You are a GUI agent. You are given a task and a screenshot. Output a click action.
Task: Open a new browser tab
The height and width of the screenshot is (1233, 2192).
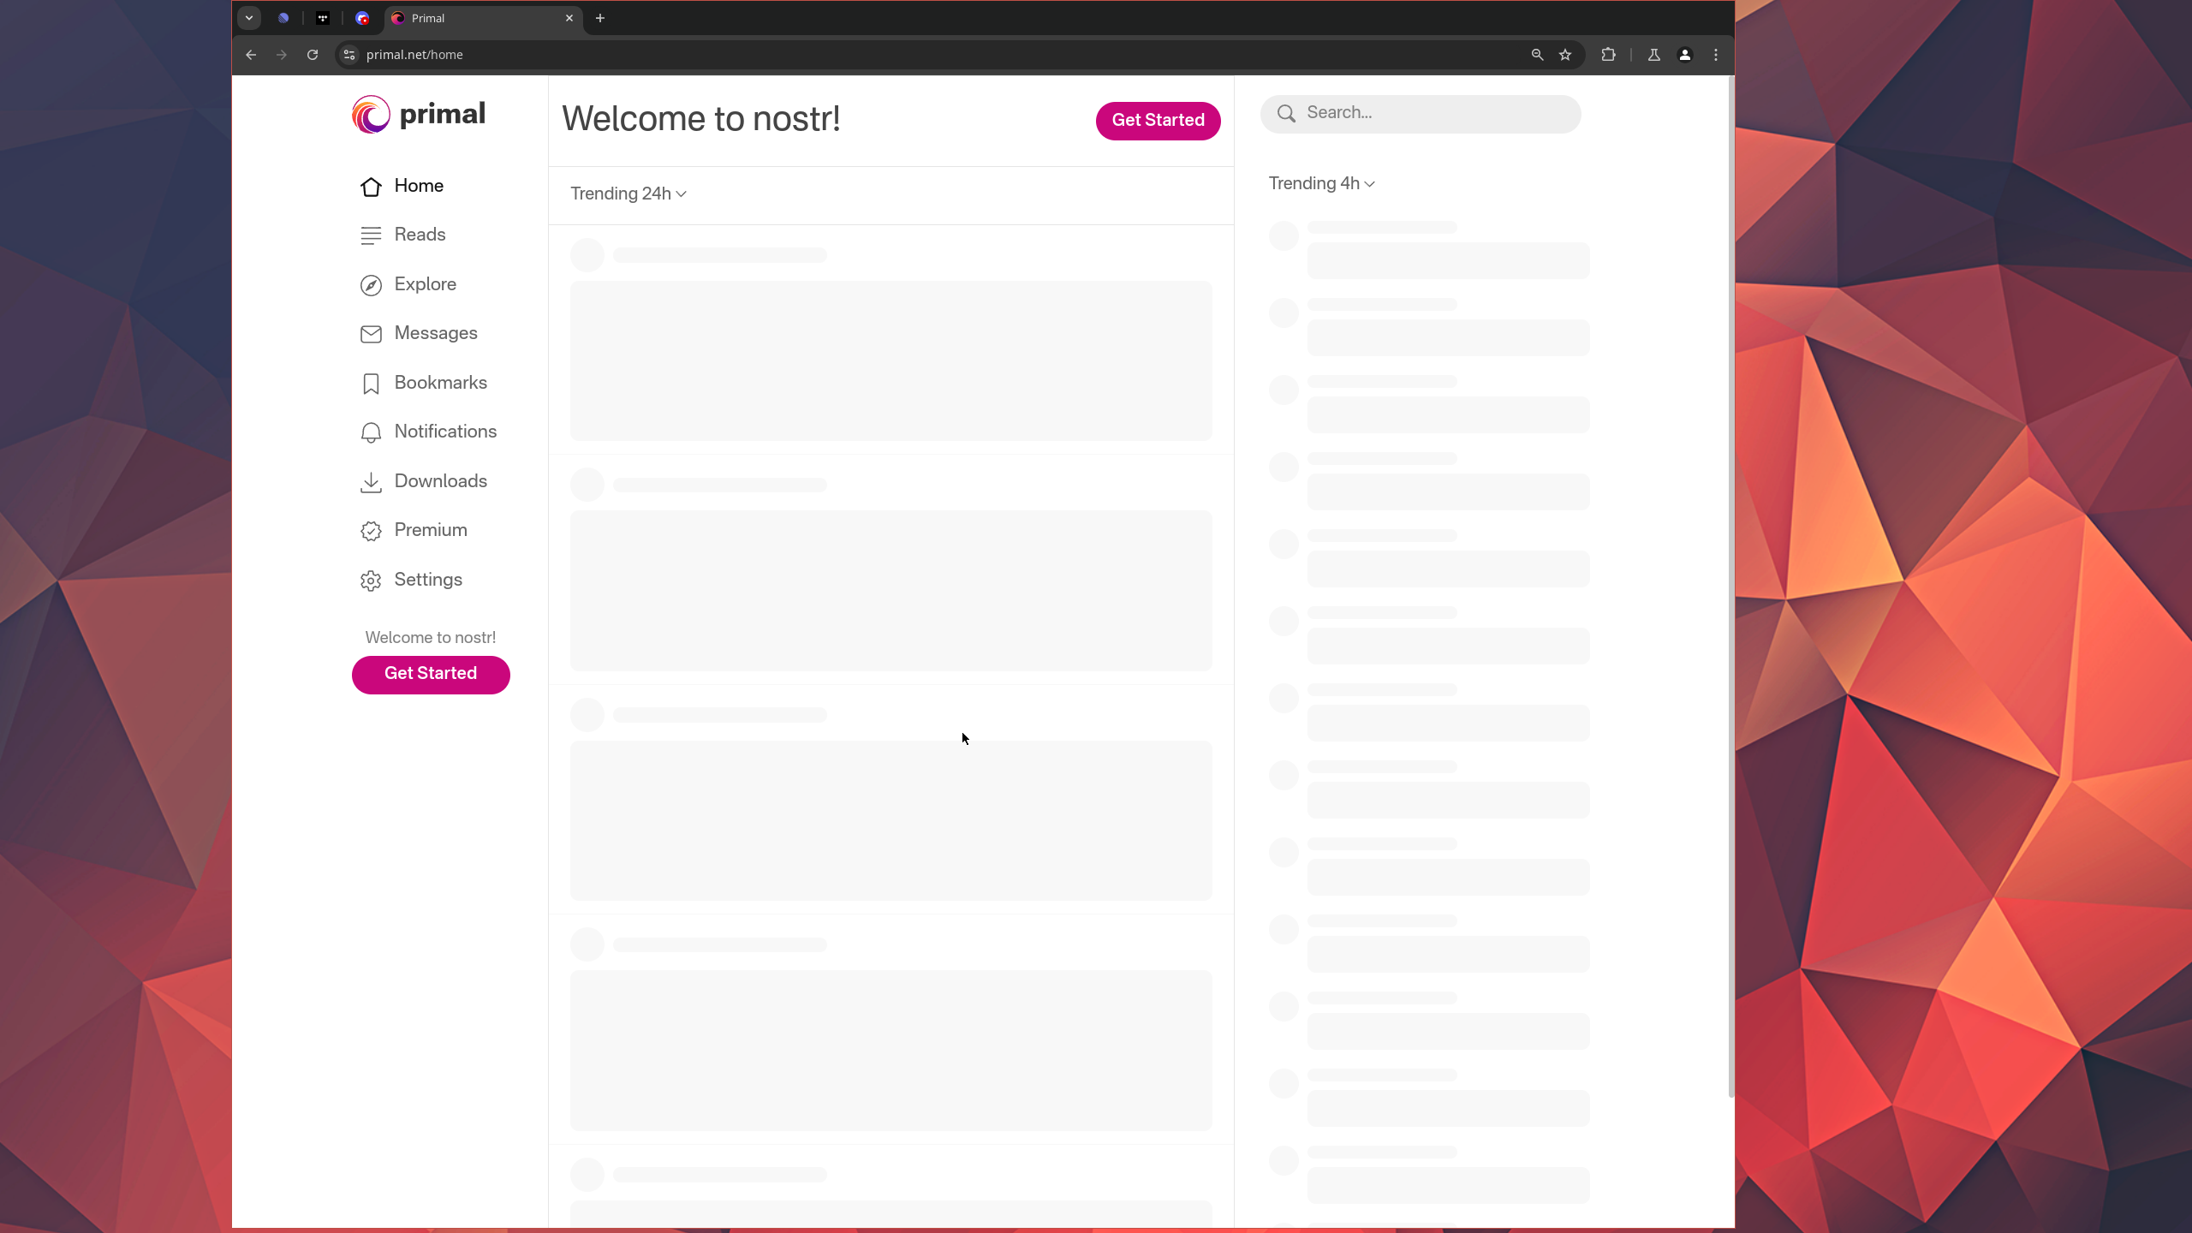tap(600, 18)
